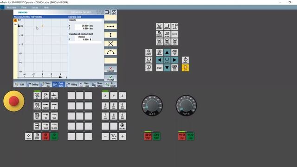The image size is (297, 167).
Task: Click the NEXT WINDOW key
Action: click(159, 52)
